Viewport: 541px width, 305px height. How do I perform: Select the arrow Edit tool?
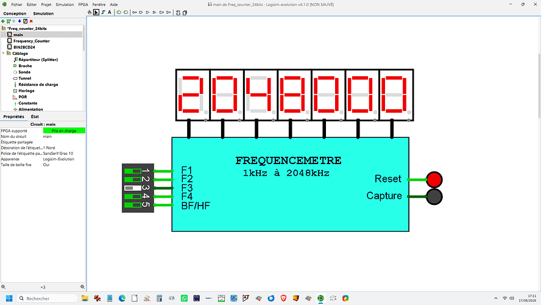tap(96, 12)
